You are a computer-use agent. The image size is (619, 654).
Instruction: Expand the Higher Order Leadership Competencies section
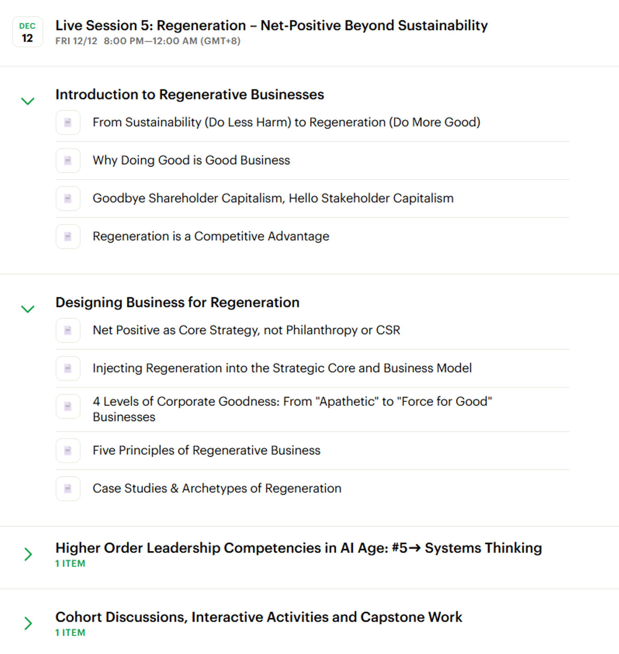28,554
